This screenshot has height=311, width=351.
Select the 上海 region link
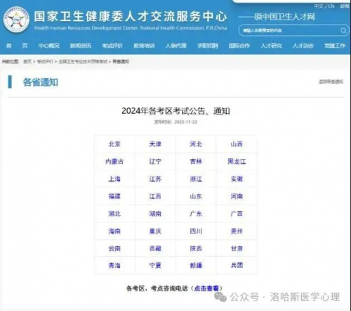pyautogui.click(x=114, y=179)
